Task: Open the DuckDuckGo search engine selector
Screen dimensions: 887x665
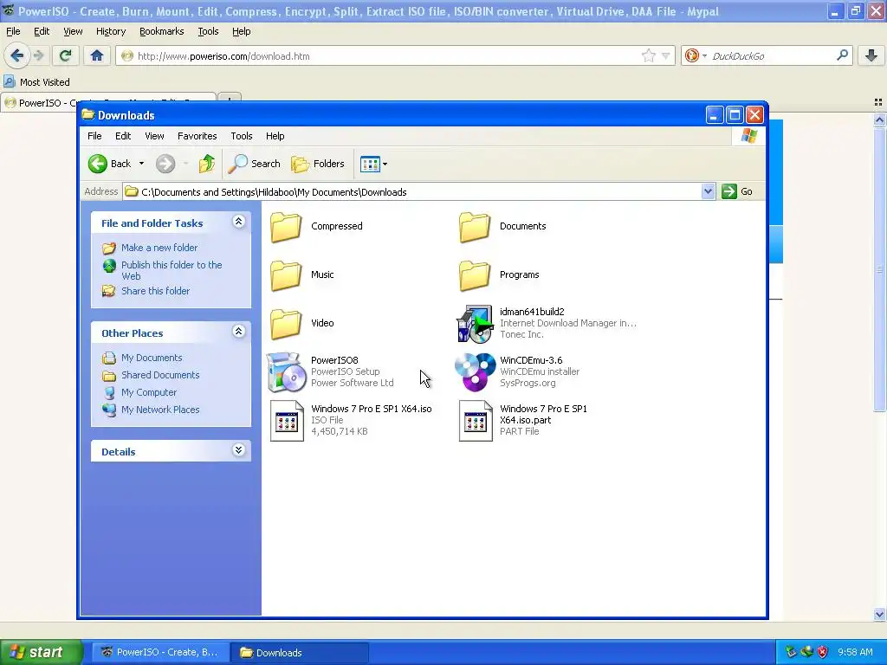Action: point(696,55)
